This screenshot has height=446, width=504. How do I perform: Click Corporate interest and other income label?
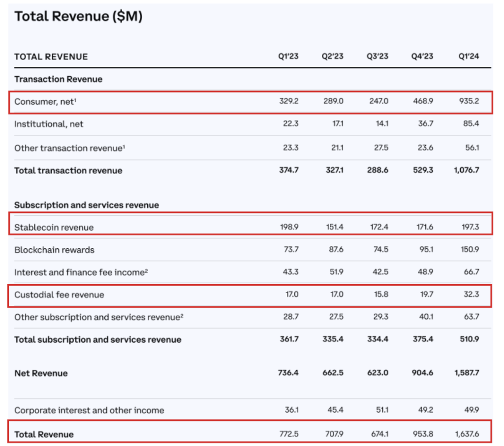[89, 411]
